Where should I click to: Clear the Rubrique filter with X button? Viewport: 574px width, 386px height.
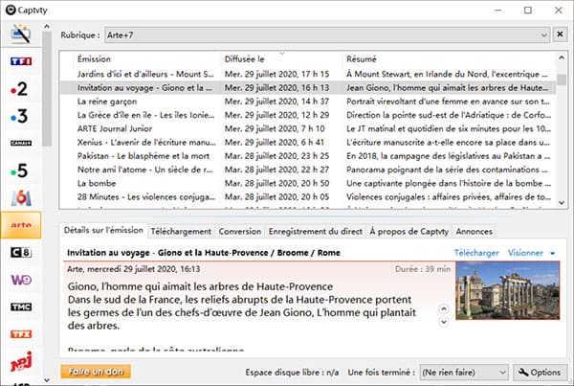pos(560,34)
